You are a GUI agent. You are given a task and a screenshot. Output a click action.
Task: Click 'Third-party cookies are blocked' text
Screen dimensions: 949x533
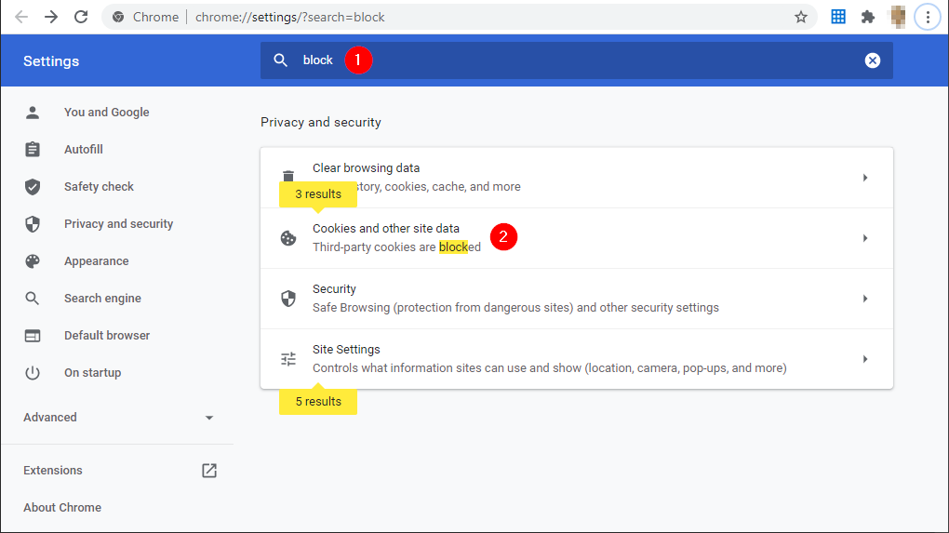pos(396,247)
